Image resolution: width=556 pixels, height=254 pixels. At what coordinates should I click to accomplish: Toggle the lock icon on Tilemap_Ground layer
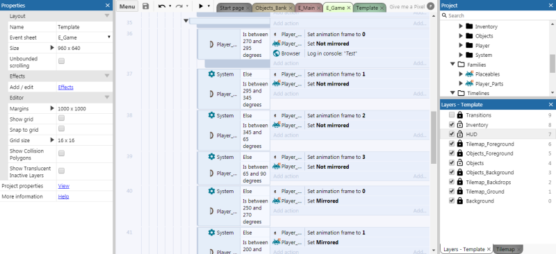(460, 191)
